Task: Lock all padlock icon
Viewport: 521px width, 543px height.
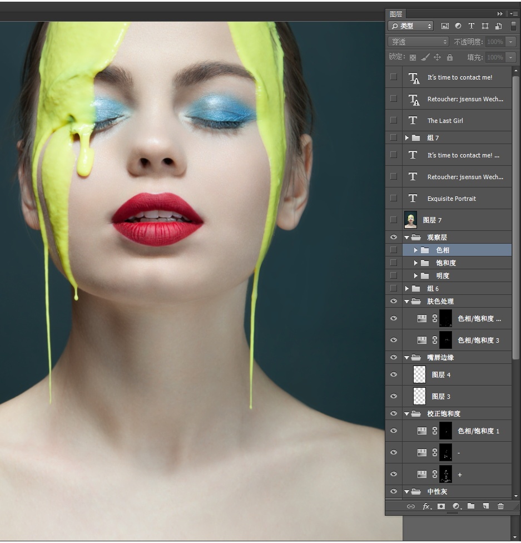Action: click(x=450, y=57)
